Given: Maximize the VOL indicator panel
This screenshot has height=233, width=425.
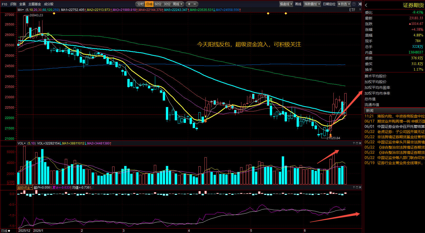Looking at the screenshot, I should click(x=357, y=143).
